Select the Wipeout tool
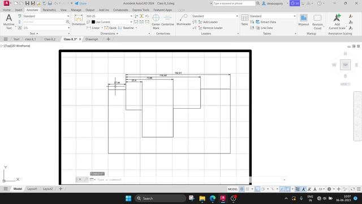The image size is (362, 204). click(x=303, y=20)
